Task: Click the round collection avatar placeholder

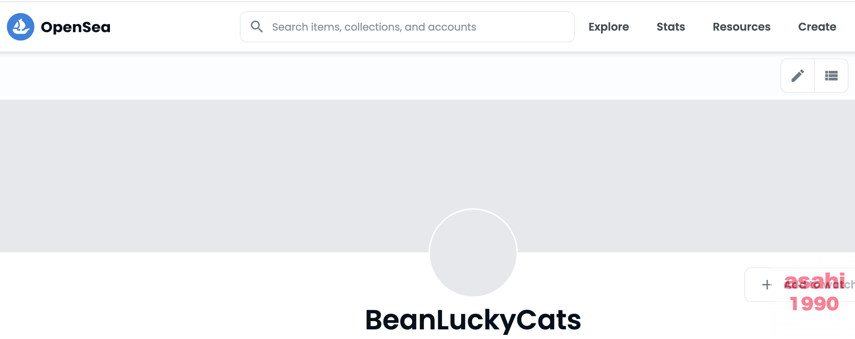Action: [x=473, y=253]
